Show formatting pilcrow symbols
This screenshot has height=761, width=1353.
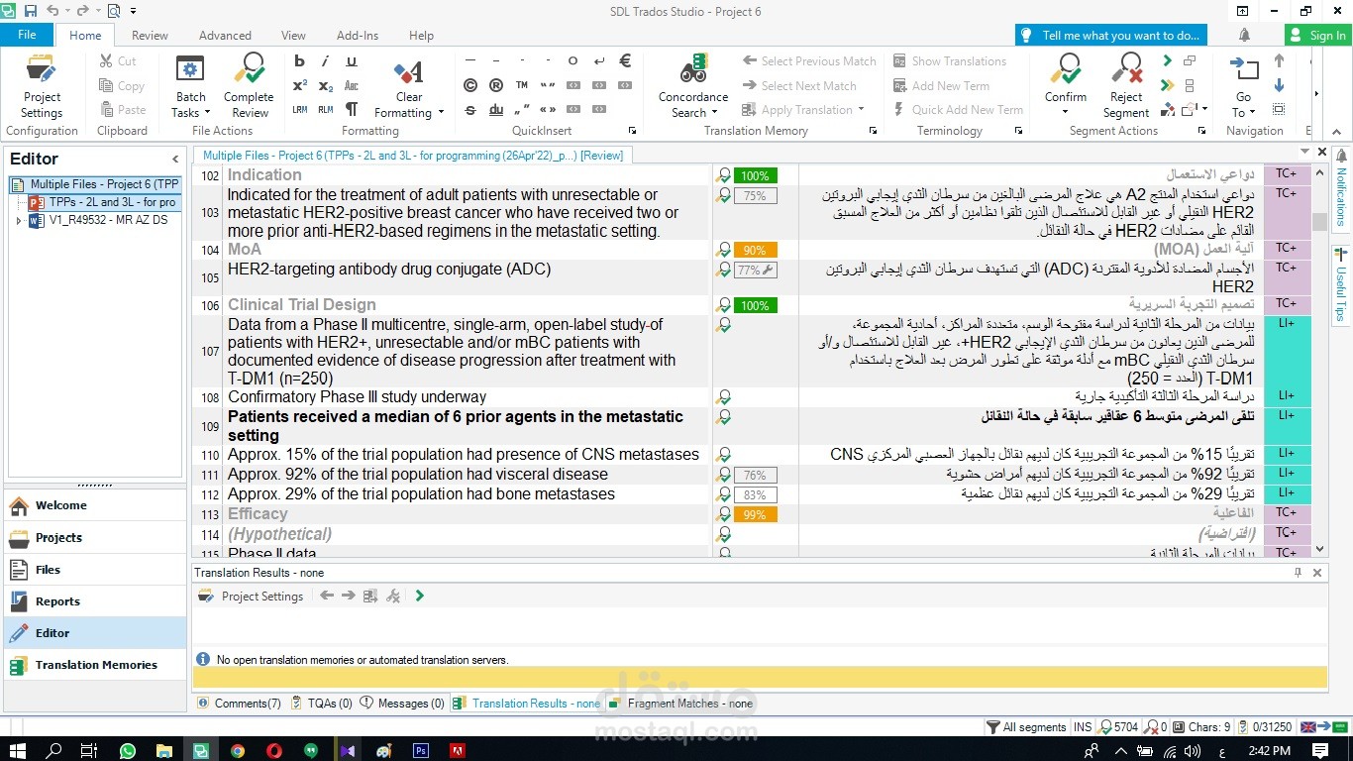(352, 109)
